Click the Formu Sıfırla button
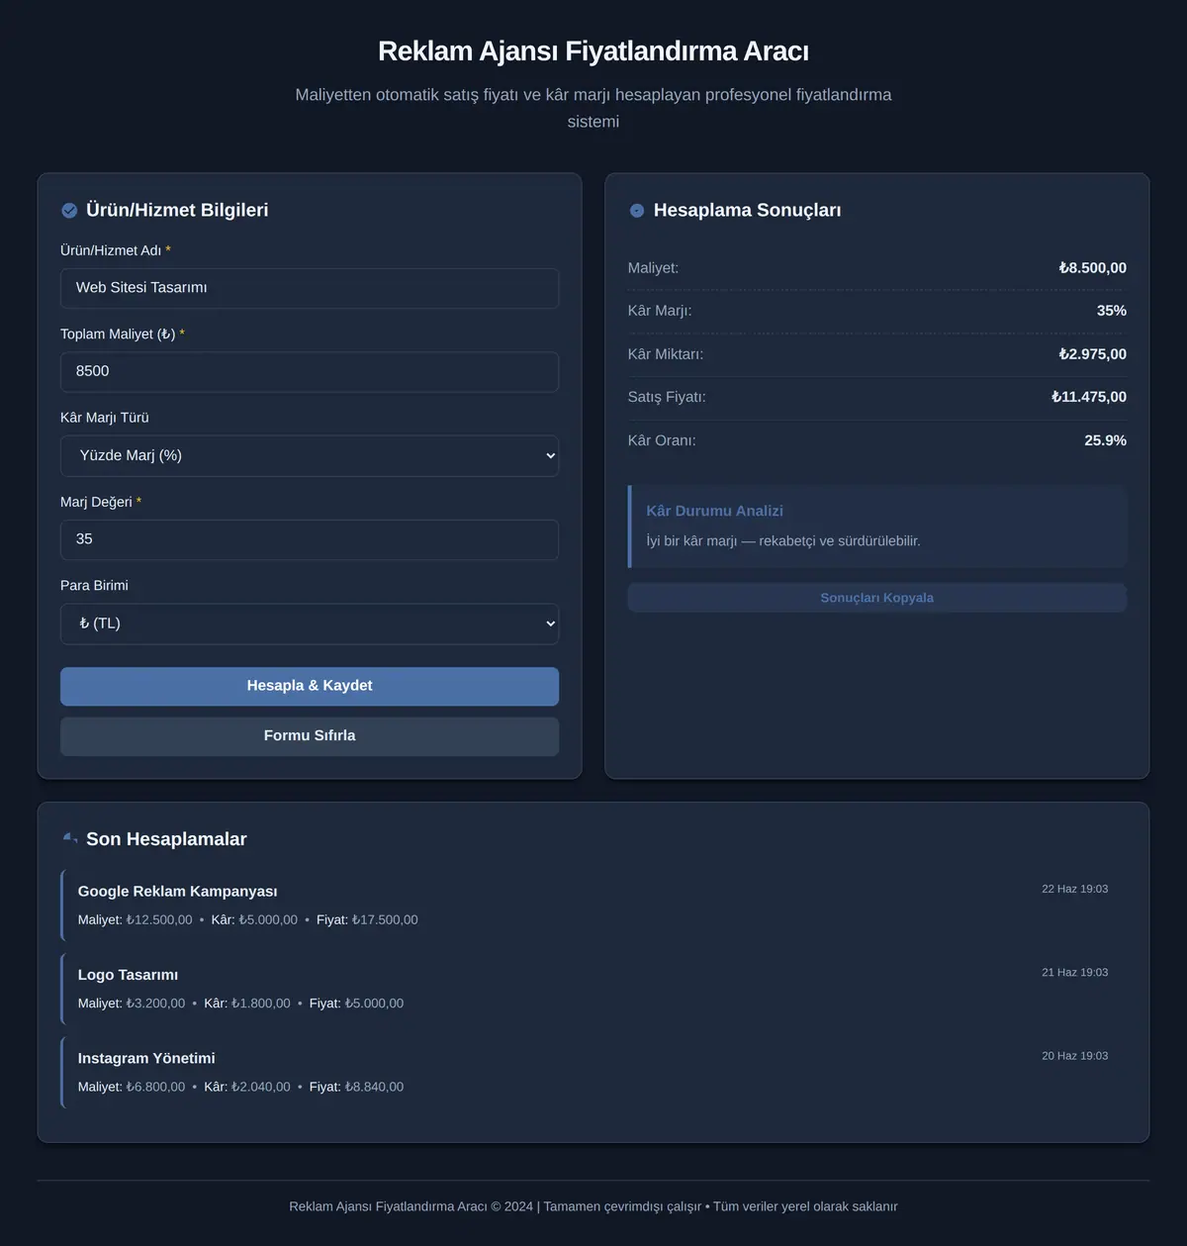 point(310,736)
